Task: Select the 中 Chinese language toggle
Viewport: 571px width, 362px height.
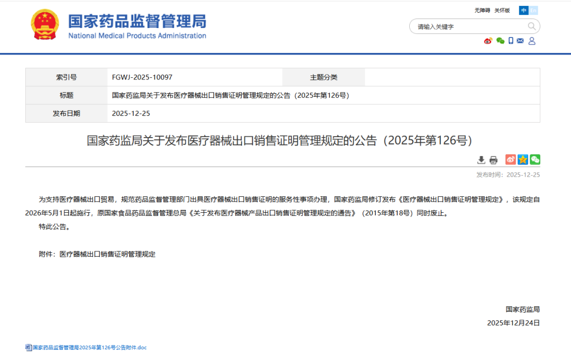Action: tap(523, 10)
